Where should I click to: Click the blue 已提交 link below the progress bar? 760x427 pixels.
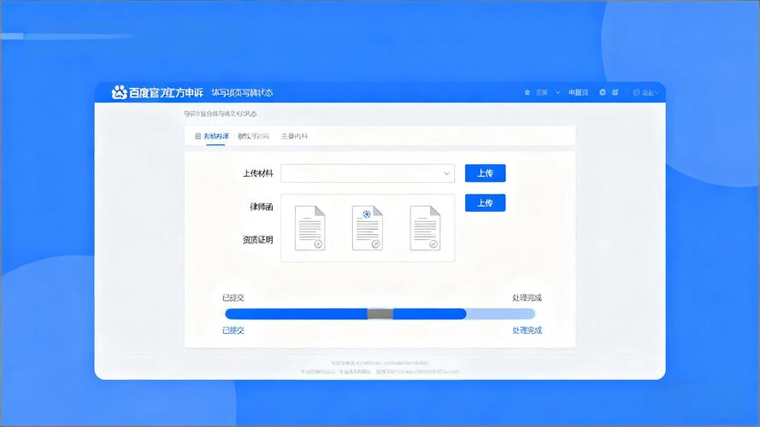pos(233,330)
